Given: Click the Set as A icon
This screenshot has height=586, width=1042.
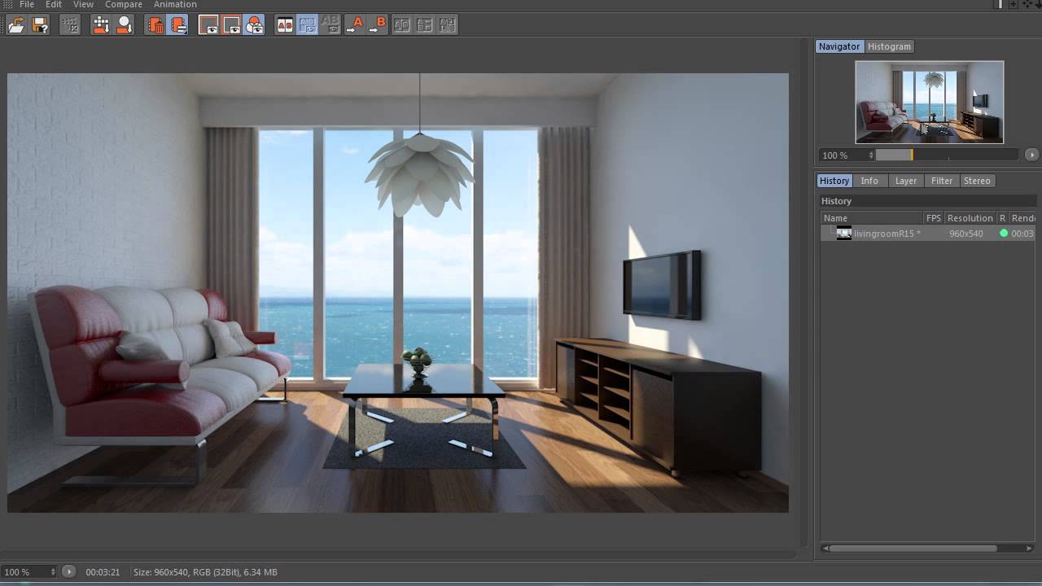Looking at the screenshot, I should point(355,25).
